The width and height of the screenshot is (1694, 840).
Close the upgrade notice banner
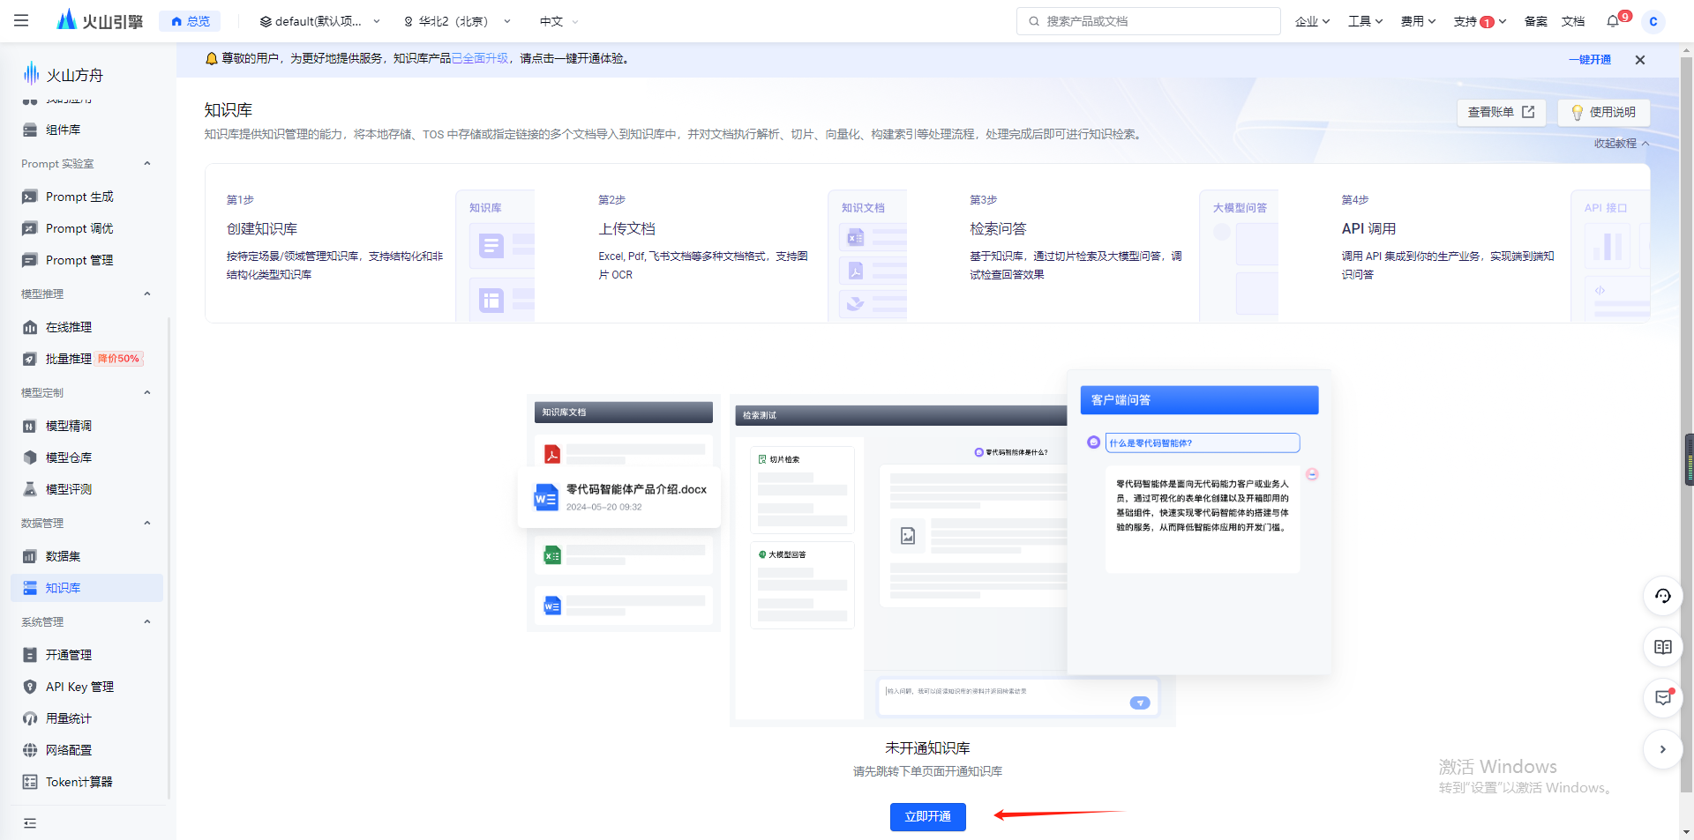(1640, 60)
